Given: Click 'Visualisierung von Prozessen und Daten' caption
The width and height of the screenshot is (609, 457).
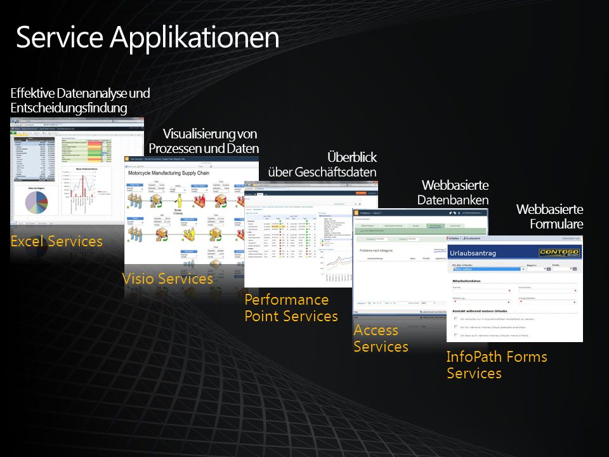Looking at the screenshot, I should (x=204, y=141).
